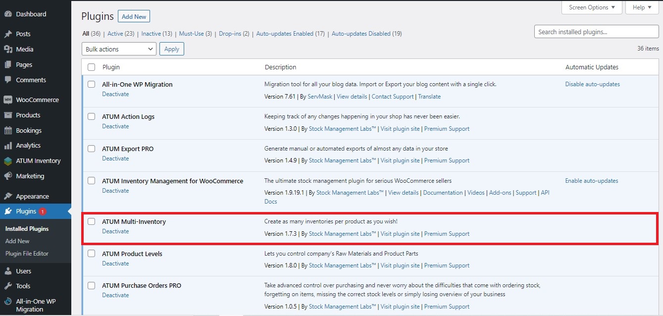Click the Users person icon
The height and width of the screenshot is (316, 663).
(x=8, y=271)
